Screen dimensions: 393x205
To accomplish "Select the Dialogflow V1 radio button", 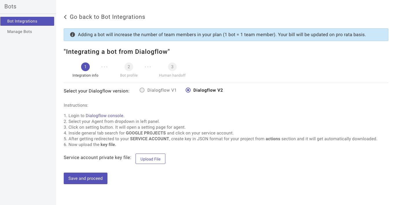I will (x=142, y=90).
